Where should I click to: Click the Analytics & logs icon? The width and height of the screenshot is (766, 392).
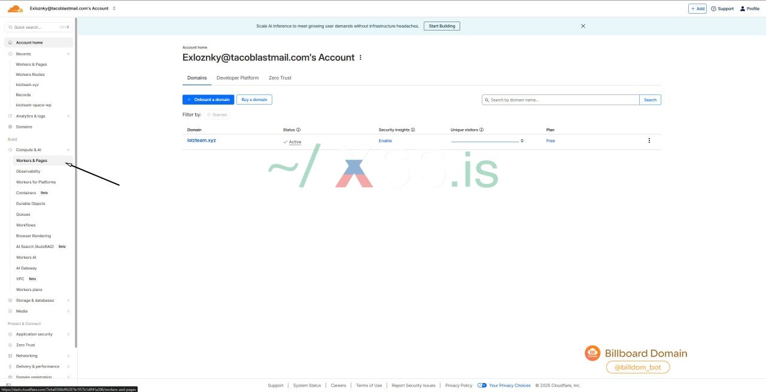10,116
